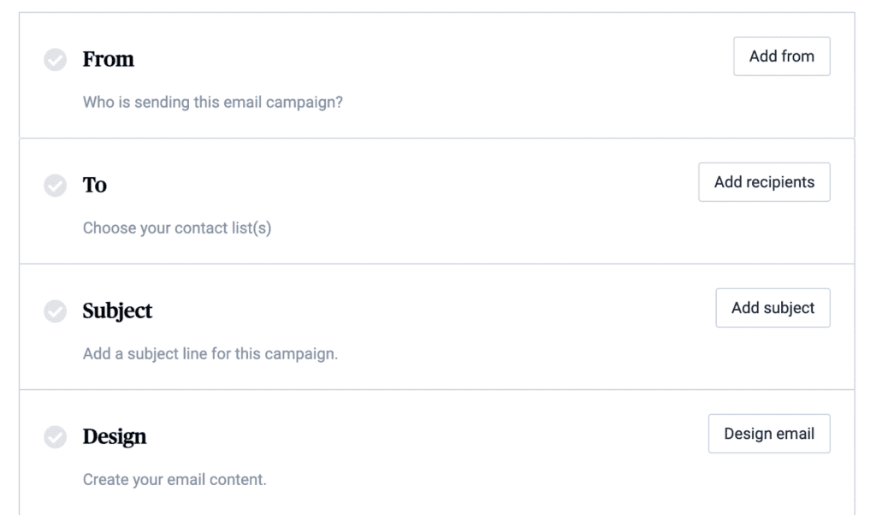Choose contacts with Add recipients button

pyautogui.click(x=764, y=182)
